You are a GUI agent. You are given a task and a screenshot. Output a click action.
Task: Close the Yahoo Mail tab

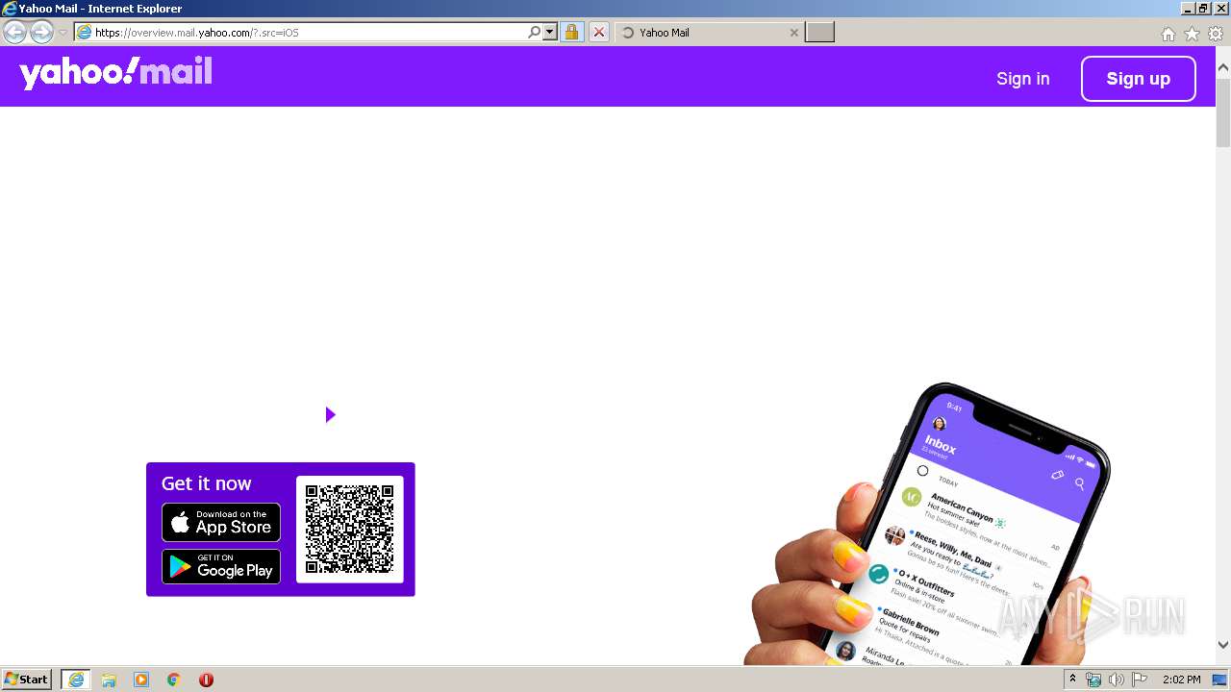pos(793,33)
